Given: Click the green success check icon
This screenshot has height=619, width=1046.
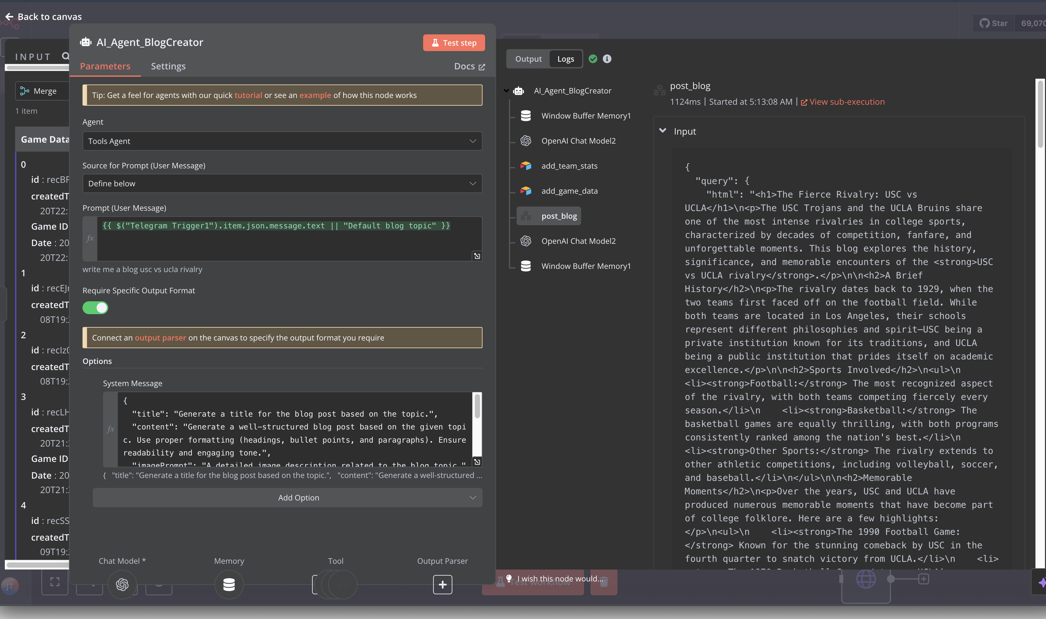Looking at the screenshot, I should 593,59.
